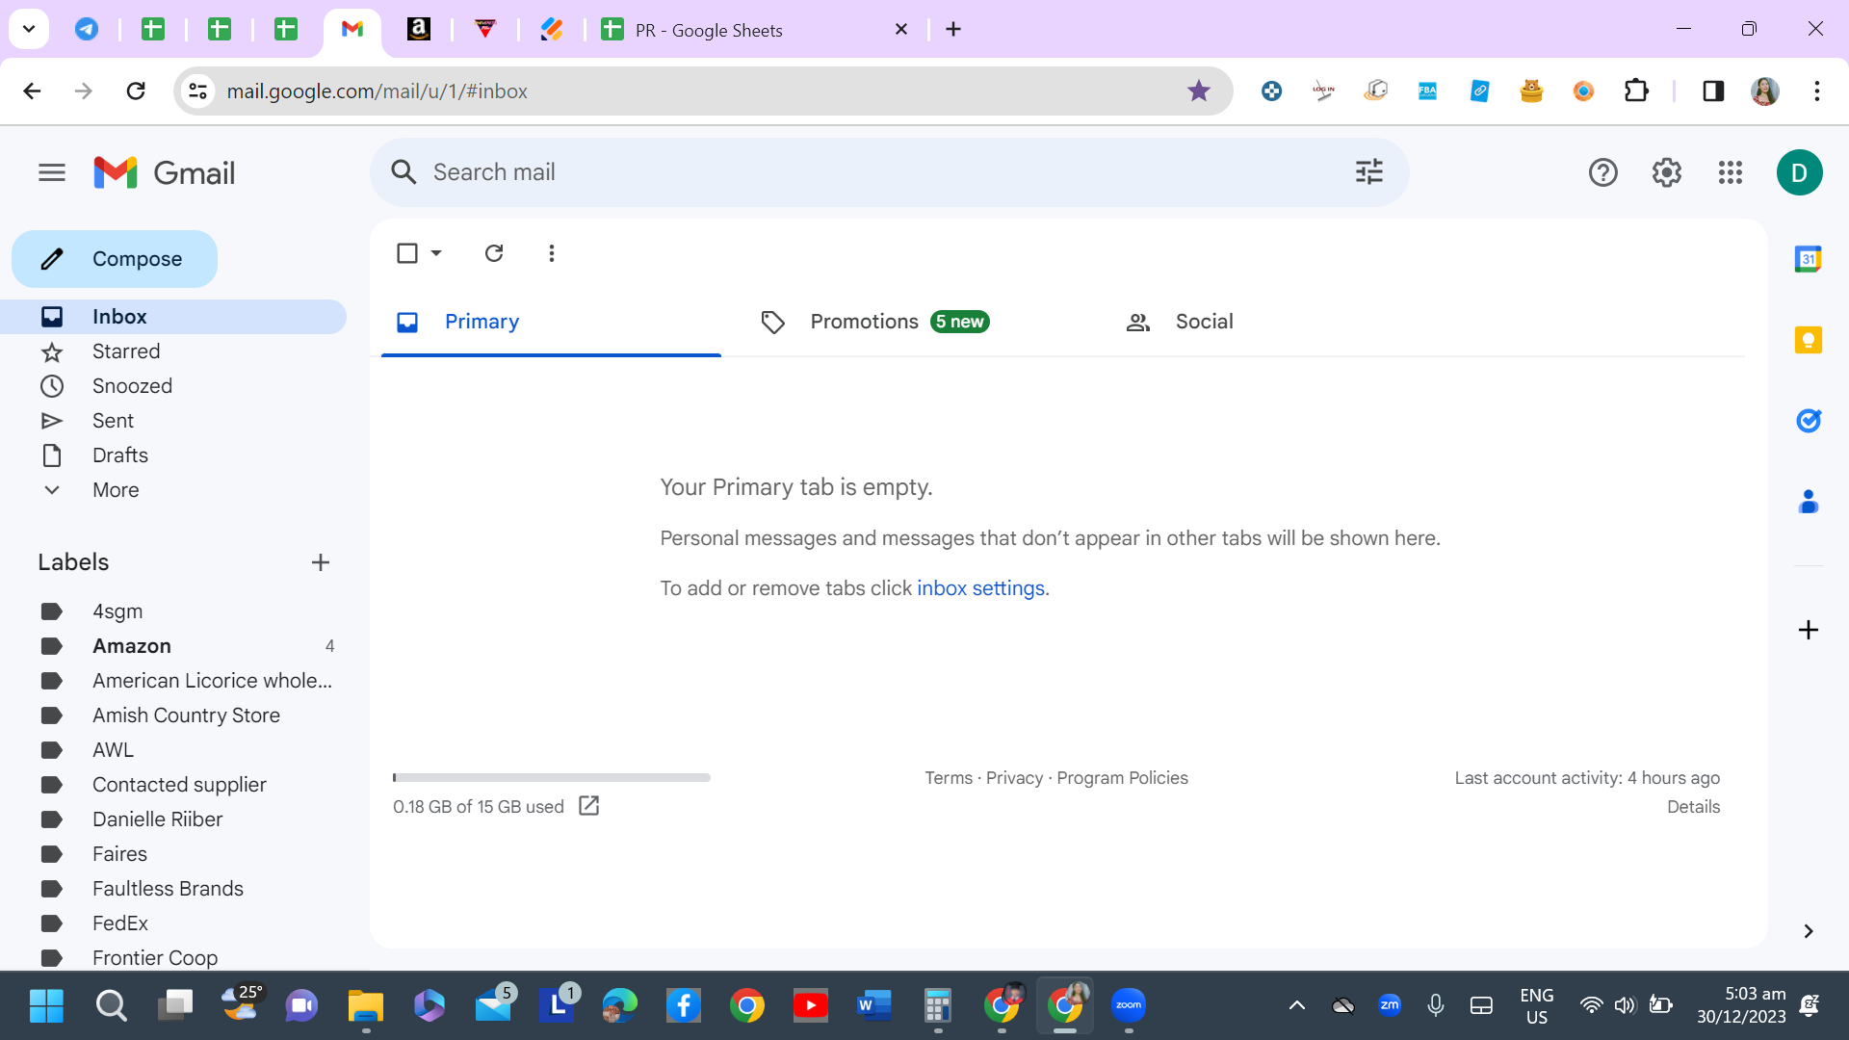1849x1040 pixels.
Task: Open the Windows Start menu
Action: [46, 1006]
